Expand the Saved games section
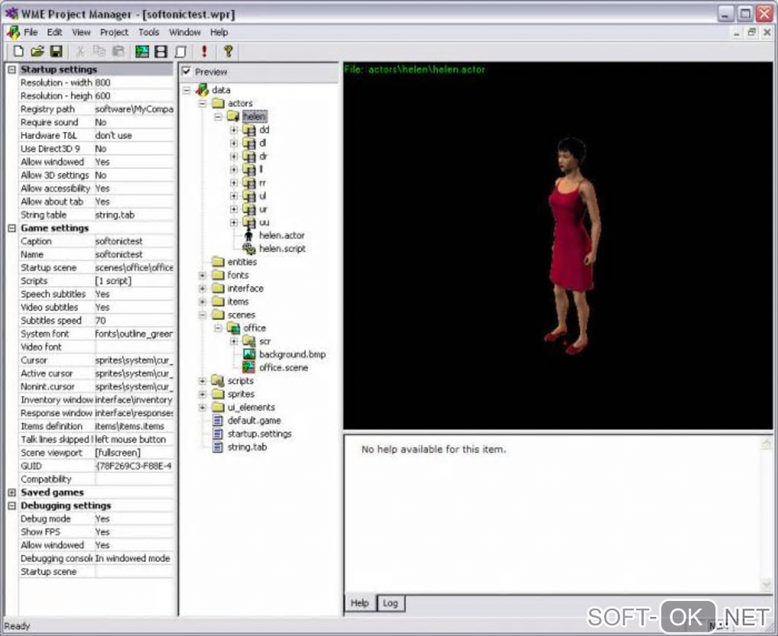 (x=12, y=492)
